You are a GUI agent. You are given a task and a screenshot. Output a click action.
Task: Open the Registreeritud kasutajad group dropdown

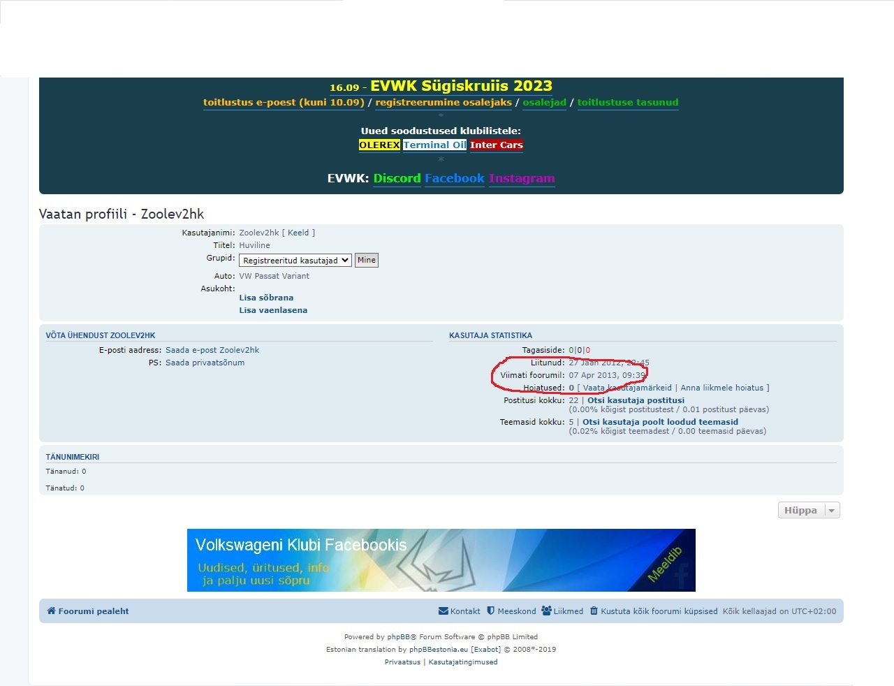click(294, 261)
